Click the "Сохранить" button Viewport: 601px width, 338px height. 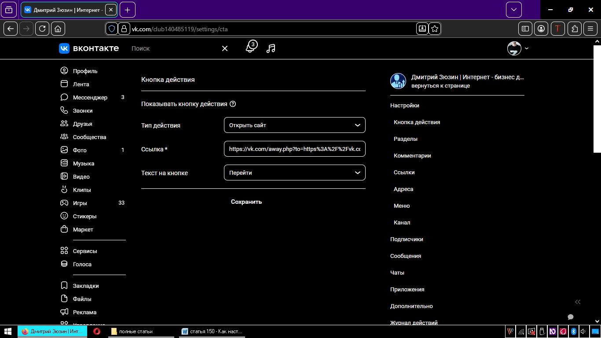[x=246, y=202]
